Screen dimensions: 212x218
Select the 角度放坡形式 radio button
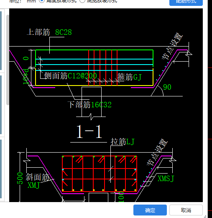(41, 1)
